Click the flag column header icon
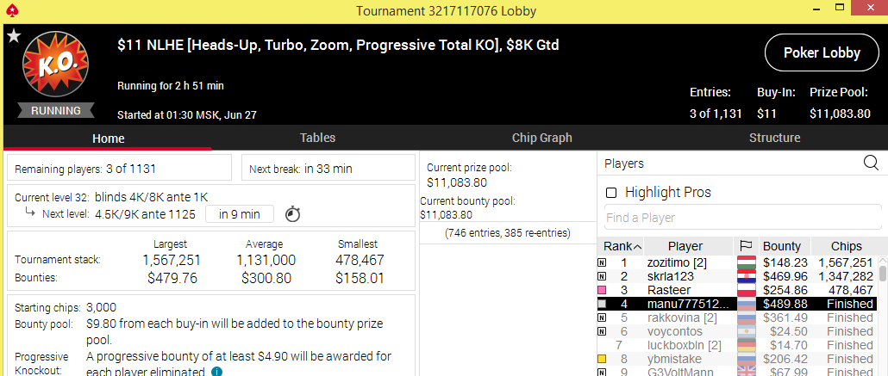This screenshot has height=376, width=888. [x=746, y=246]
